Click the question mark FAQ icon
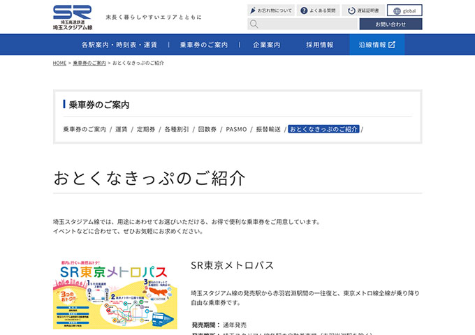This screenshot has width=475, height=335. coord(304,10)
